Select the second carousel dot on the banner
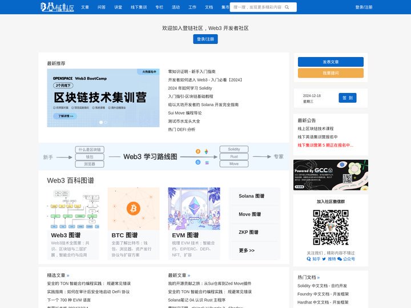 [x=106, y=122]
